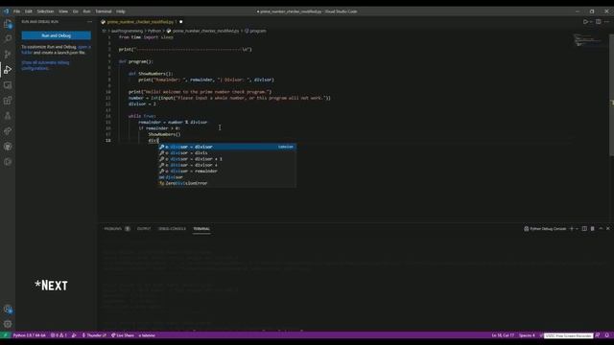Click the Python 3.9.7 64-bit interpreter status
The image size is (614, 345).
(30, 335)
